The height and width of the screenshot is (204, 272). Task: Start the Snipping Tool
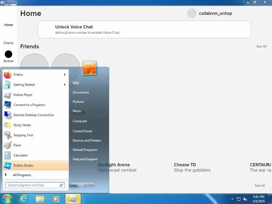point(36,135)
